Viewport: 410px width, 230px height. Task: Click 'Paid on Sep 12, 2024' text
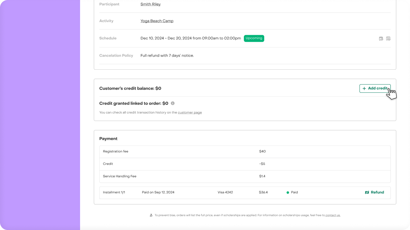tap(158, 192)
